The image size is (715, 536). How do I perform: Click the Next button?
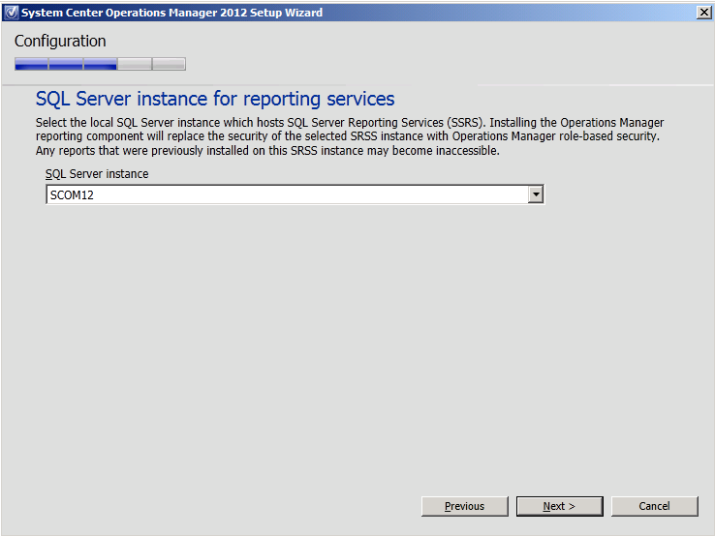pyautogui.click(x=560, y=506)
